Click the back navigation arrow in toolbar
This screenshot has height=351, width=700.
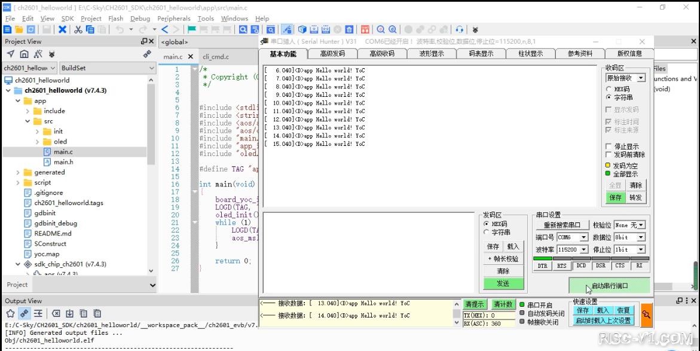[x=166, y=29]
